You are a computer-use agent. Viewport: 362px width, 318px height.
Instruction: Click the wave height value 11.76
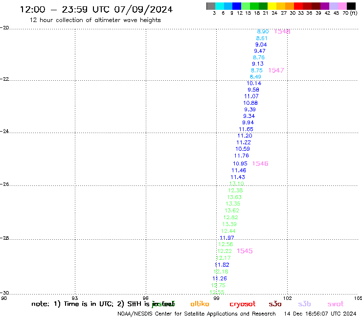(x=241, y=156)
